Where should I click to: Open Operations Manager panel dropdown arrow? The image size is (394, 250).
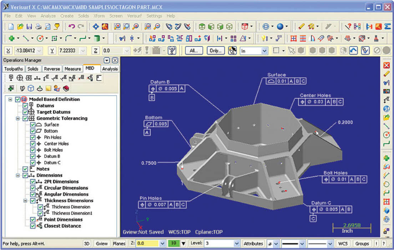tap(107, 60)
